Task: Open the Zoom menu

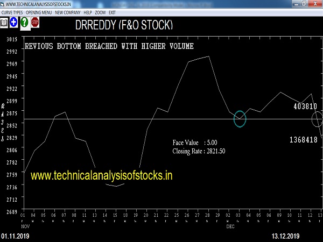Action: [x=101, y=12]
